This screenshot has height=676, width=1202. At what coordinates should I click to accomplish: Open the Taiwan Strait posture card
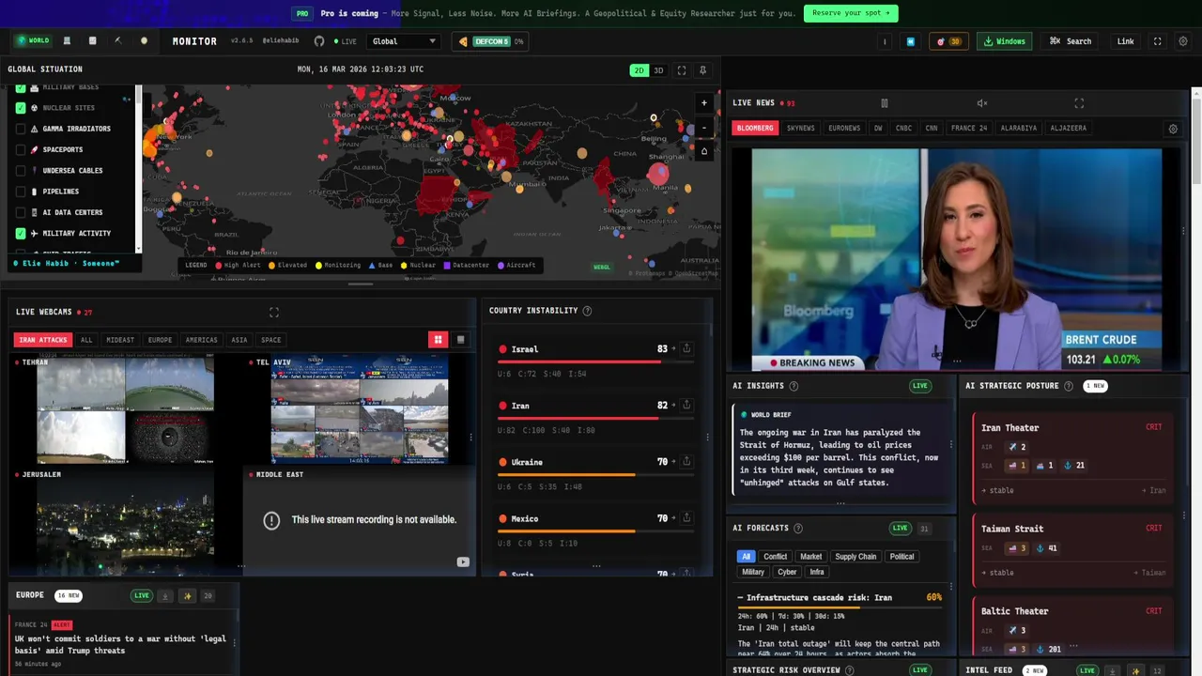click(x=1072, y=551)
